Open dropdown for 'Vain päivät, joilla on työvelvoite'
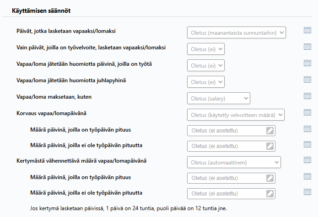 [x=206, y=49]
